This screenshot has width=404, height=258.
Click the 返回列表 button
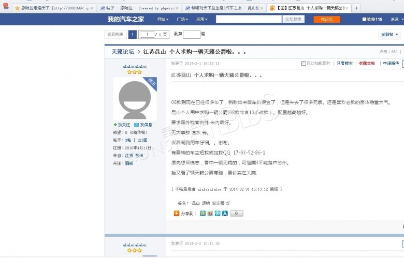[x=116, y=35]
